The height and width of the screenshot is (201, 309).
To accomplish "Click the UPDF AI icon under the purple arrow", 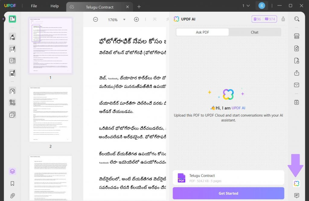I will point(296,183).
